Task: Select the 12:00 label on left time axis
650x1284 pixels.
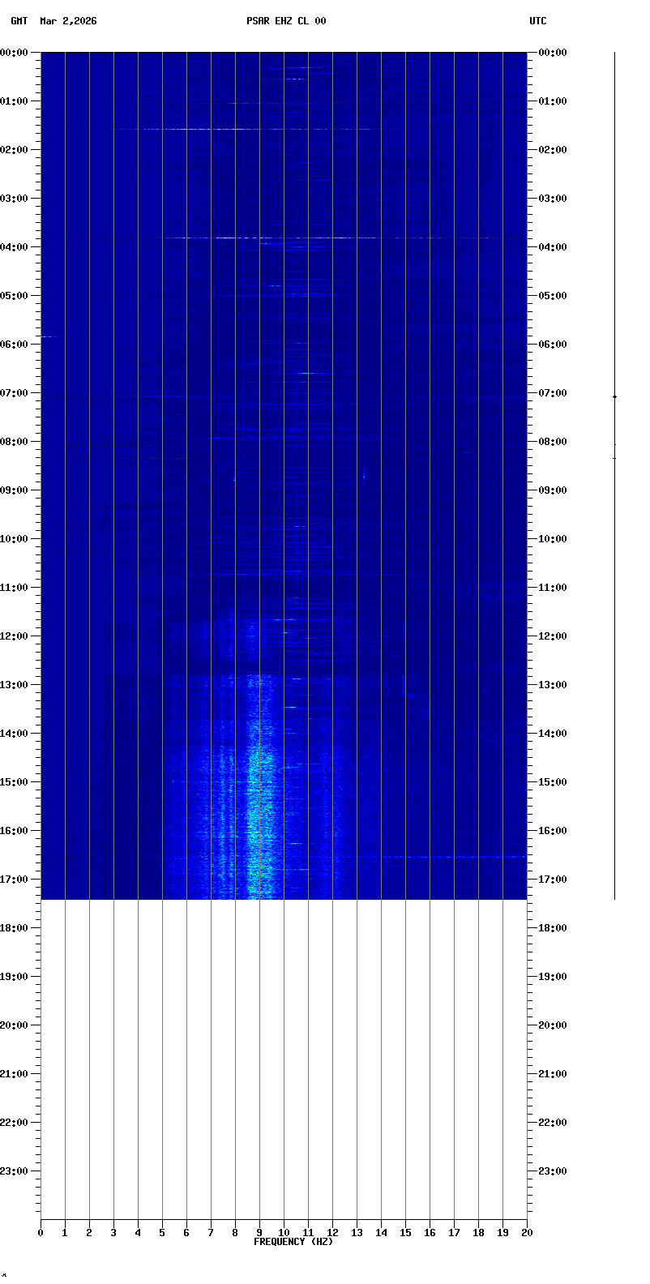Action: (15, 636)
